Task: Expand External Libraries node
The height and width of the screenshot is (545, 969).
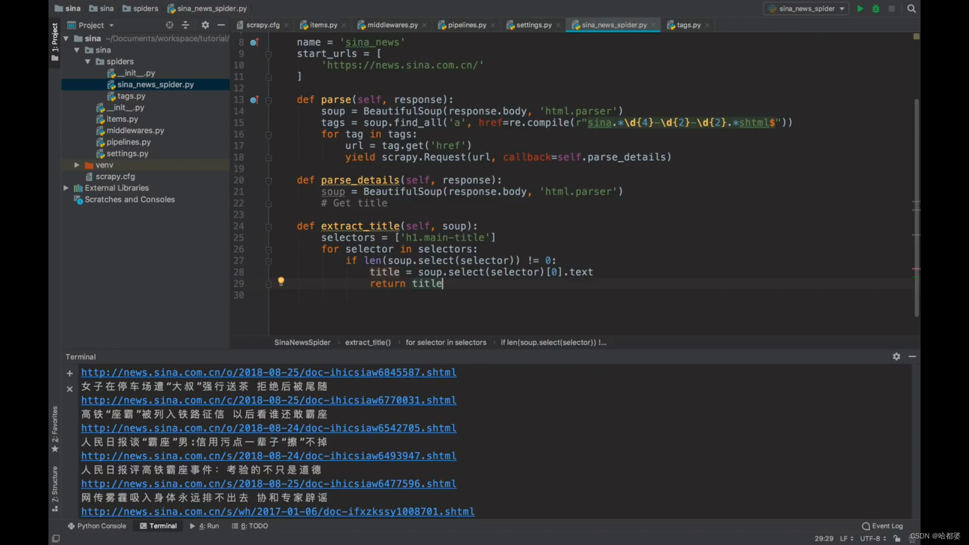Action: click(66, 188)
